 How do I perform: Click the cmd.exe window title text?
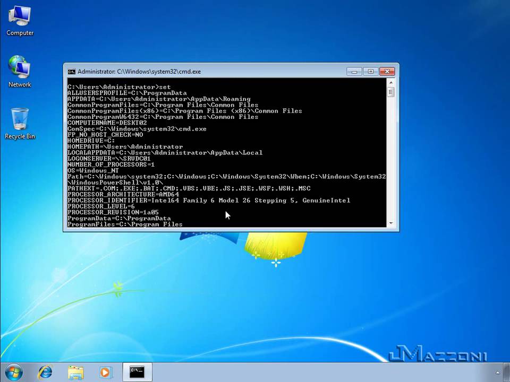point(139,72)
